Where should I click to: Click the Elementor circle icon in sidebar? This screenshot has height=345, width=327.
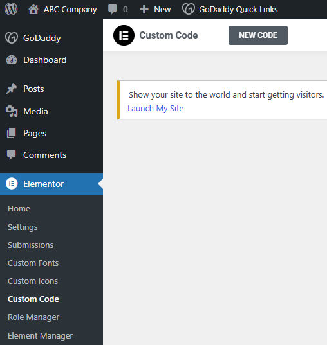pos(12,184)
